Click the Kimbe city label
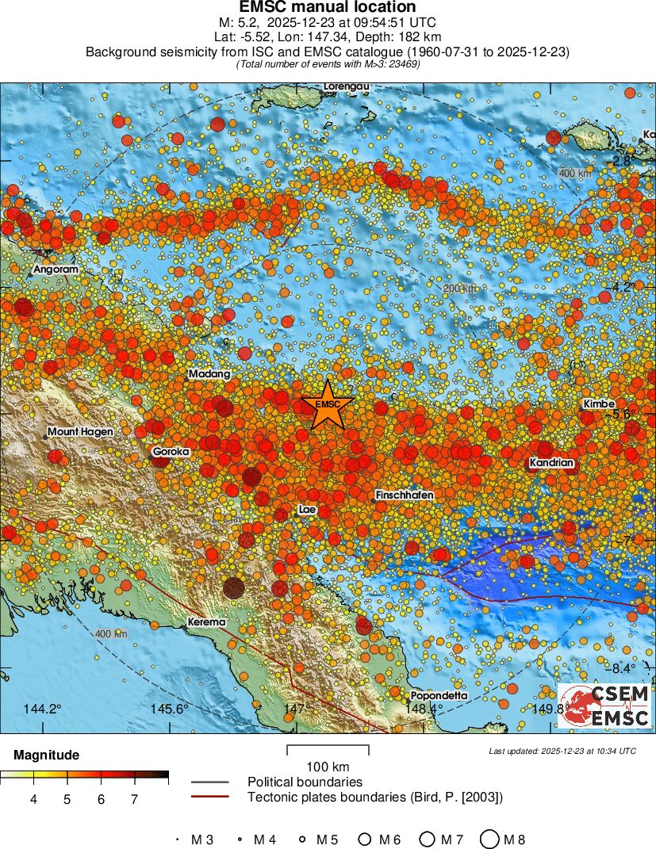 tap(599, 403)
